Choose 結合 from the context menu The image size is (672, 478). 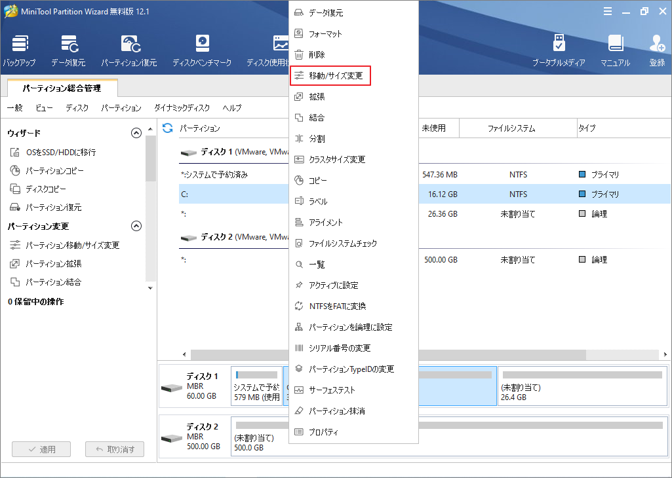click(x=353, y=118)
